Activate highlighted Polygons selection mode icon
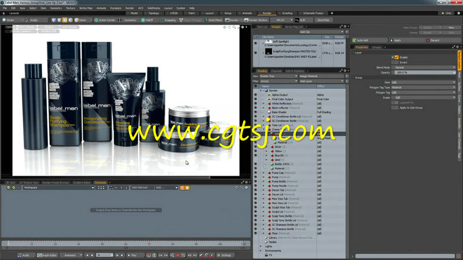This screenshot has height=260, width=463. tap(65, 20)
